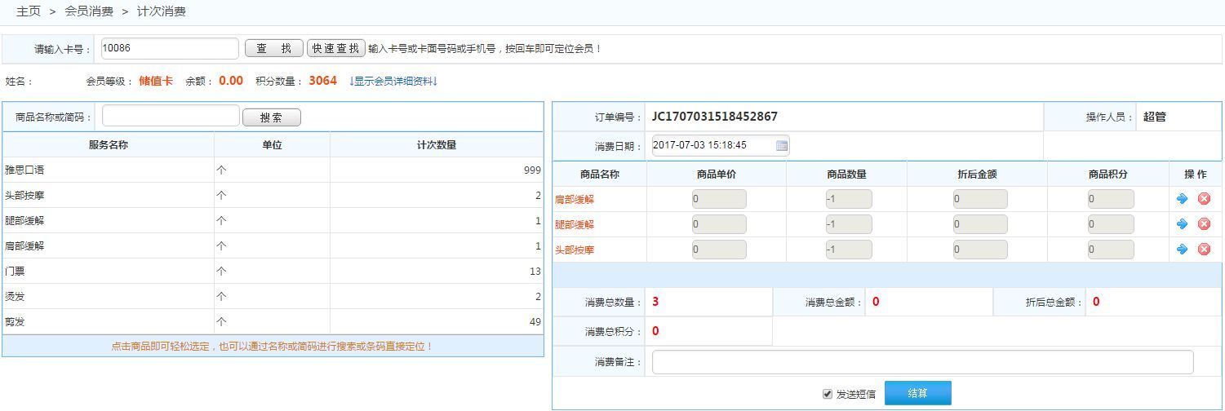Focus the card number input field
Image resolution: width=1225 pixels, height=411 pixels.
tap(170, 49)
